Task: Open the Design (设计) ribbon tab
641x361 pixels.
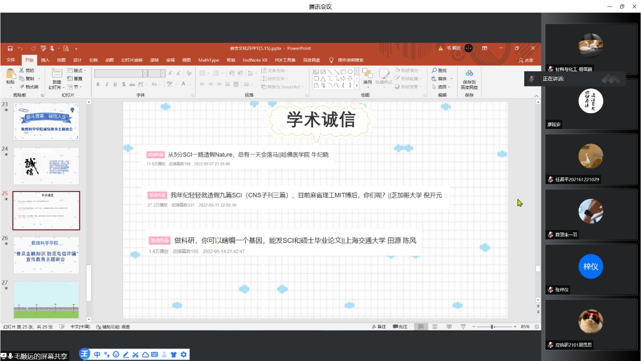Action: click(x=77, y=60)
